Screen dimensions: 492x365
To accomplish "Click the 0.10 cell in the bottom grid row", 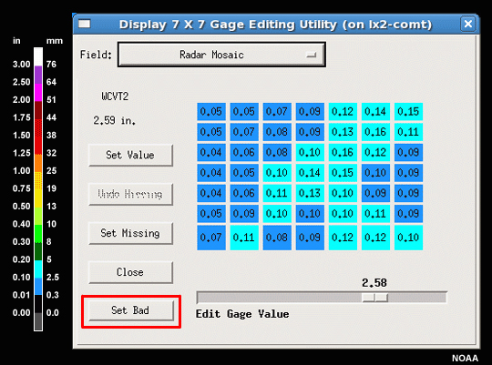I will [x=408, y=238].
